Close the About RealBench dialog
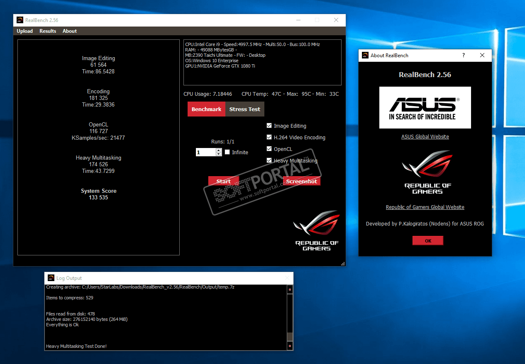525x364 pixels. pos(482,55)
